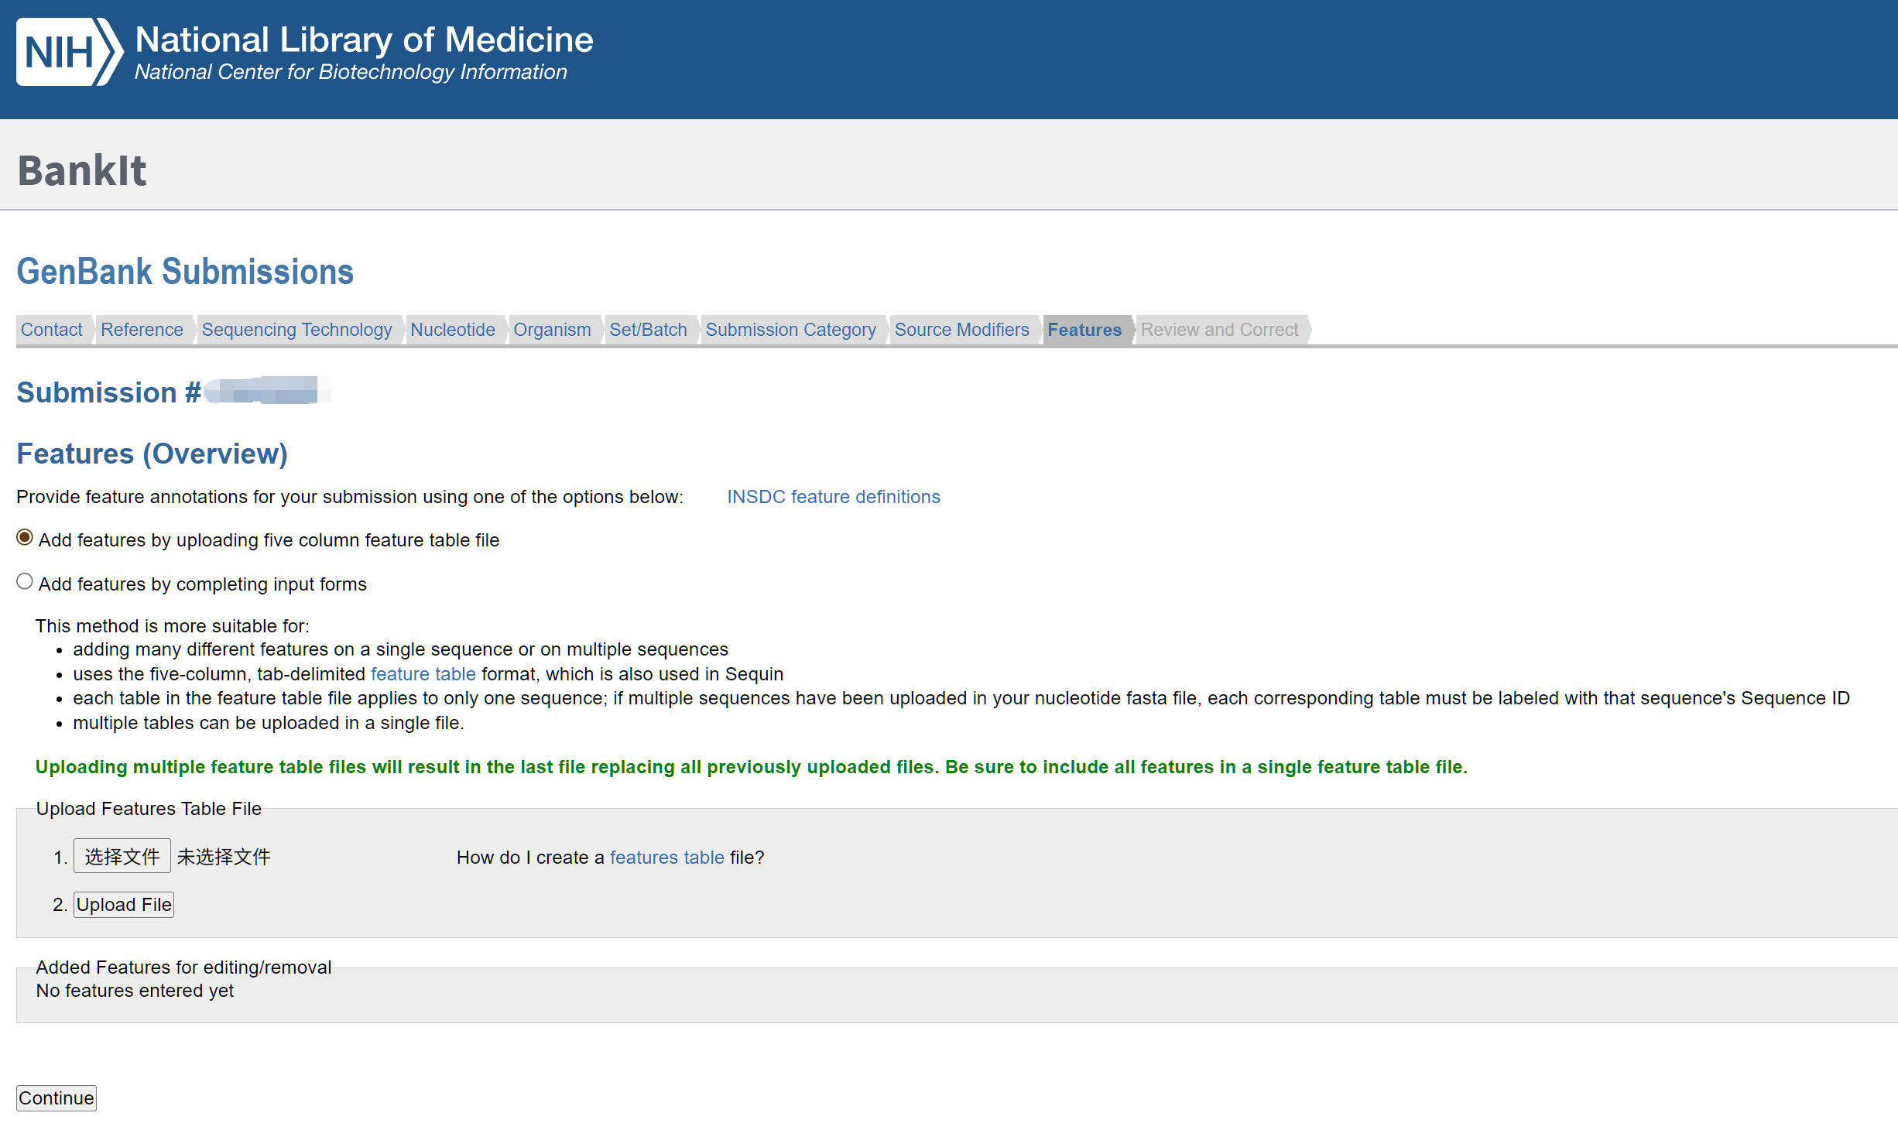Click the Continue button
The width and height of the screenshot is (1898, 1130).
[57, 1098]
